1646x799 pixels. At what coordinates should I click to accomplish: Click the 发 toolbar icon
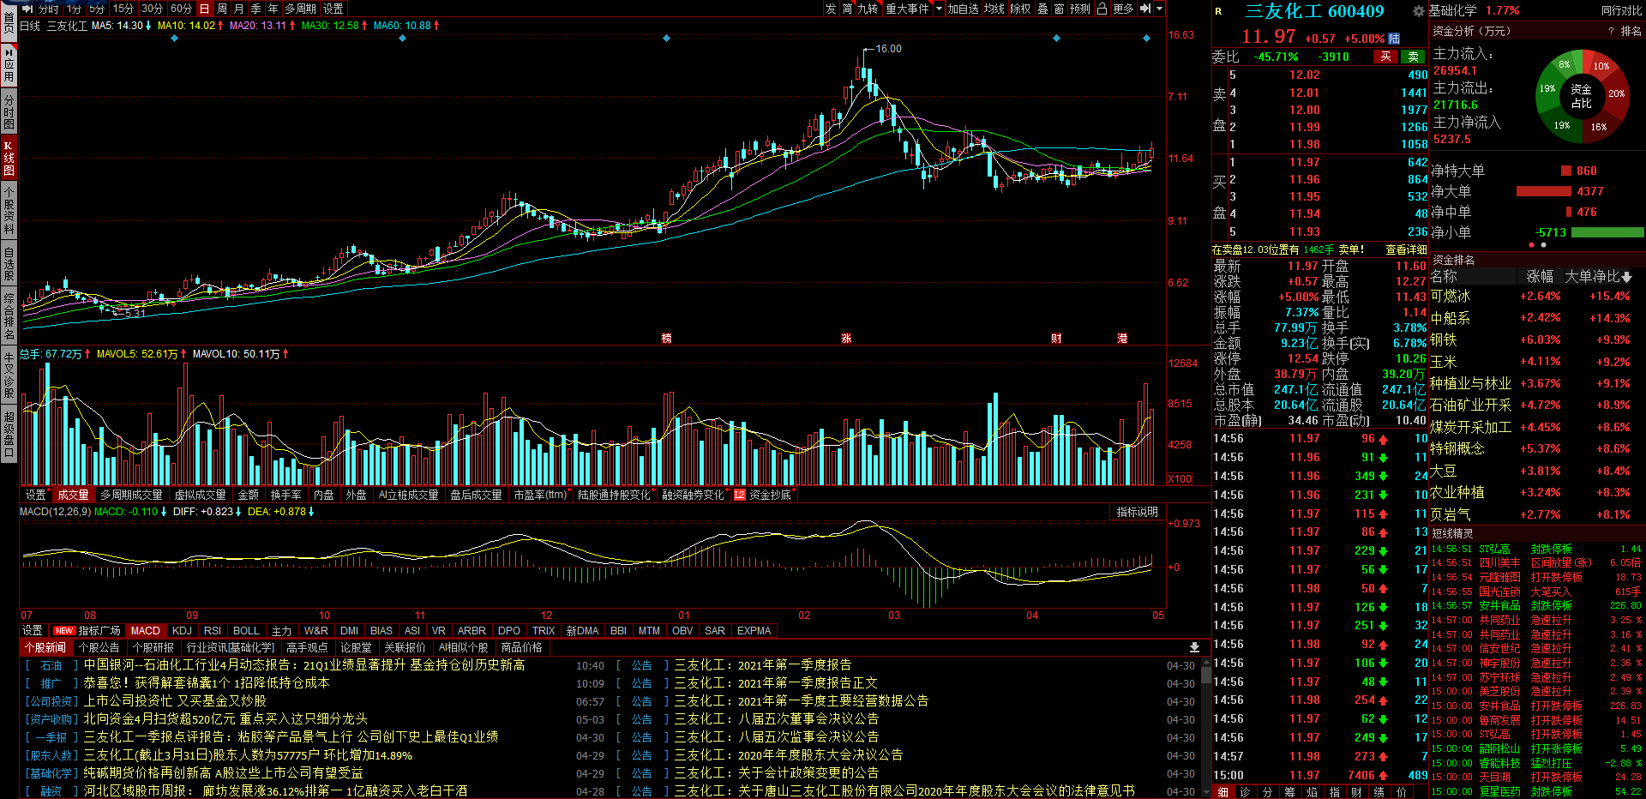pyautogui.click(x=831, y=9)
